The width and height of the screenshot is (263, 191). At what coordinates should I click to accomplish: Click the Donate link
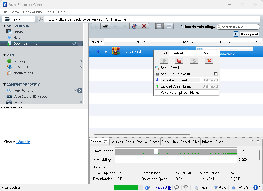click(23, 141)
